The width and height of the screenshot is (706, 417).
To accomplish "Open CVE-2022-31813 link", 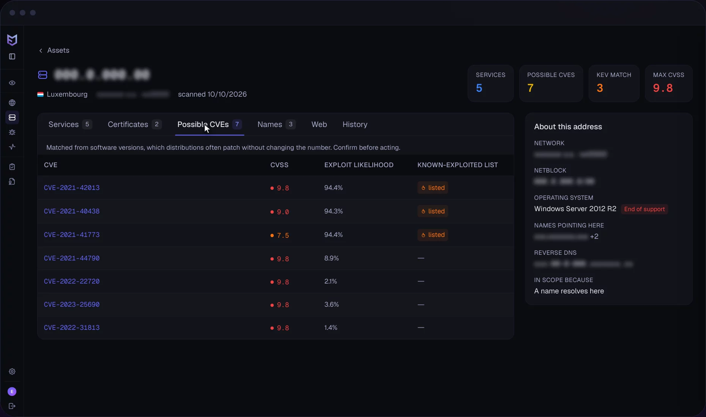I will pyautogui.click(x=72, y=328).
